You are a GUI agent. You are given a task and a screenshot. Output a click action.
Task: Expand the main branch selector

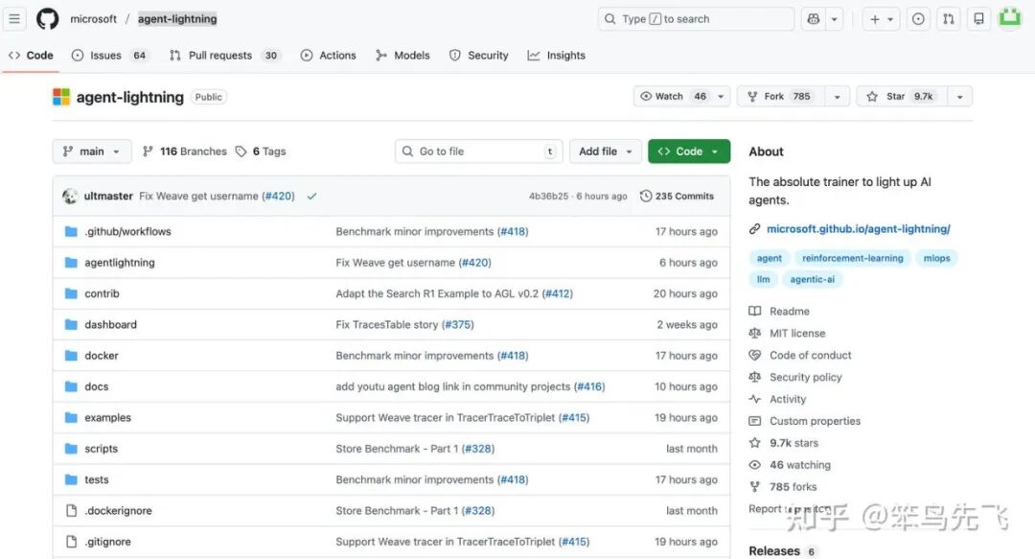pyautogui.click(x=91, y=151)
